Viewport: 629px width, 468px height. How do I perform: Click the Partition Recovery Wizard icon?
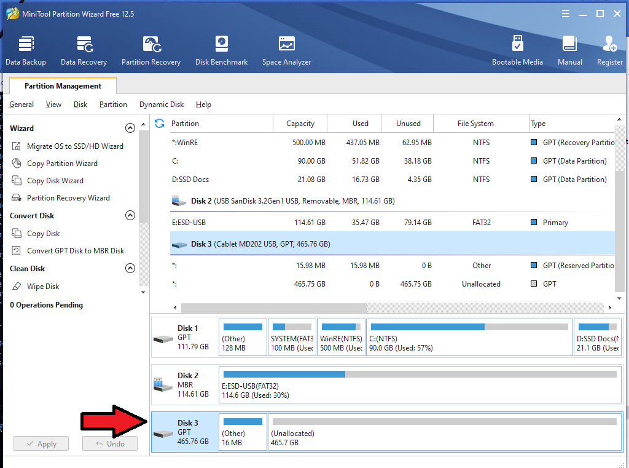[x=17, y=197]
